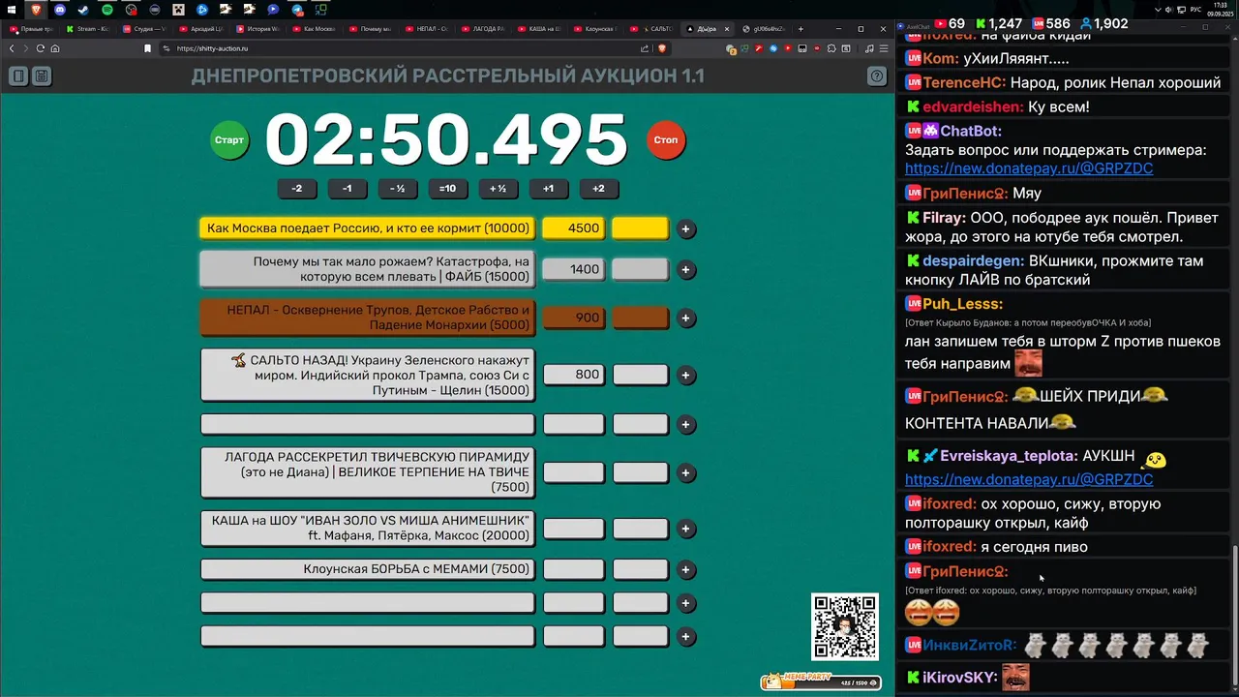Viewport: 1239px width, 697px height.
Task: Open the help question mark icon
Action: [x=877, y=76]
